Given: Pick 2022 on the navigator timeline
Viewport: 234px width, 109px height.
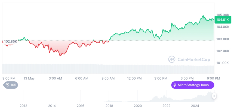Looking at the screenshot, I should click(166, 106).
